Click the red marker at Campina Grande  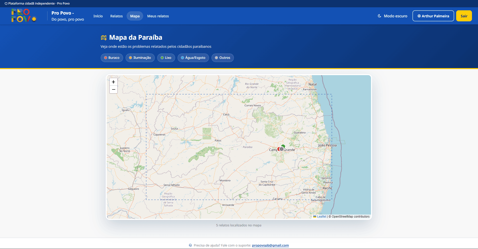point(279,149)
